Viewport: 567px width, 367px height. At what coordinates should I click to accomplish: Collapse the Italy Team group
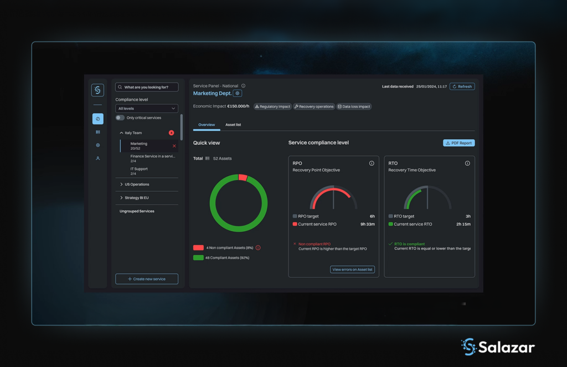click(x=122, y=133)
